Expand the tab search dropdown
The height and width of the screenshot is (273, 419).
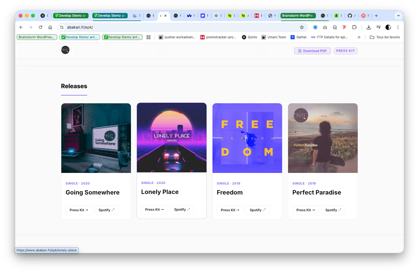point(398,16)
